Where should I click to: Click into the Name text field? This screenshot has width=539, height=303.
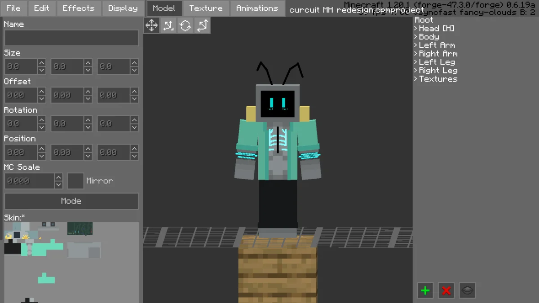[71, 38]
